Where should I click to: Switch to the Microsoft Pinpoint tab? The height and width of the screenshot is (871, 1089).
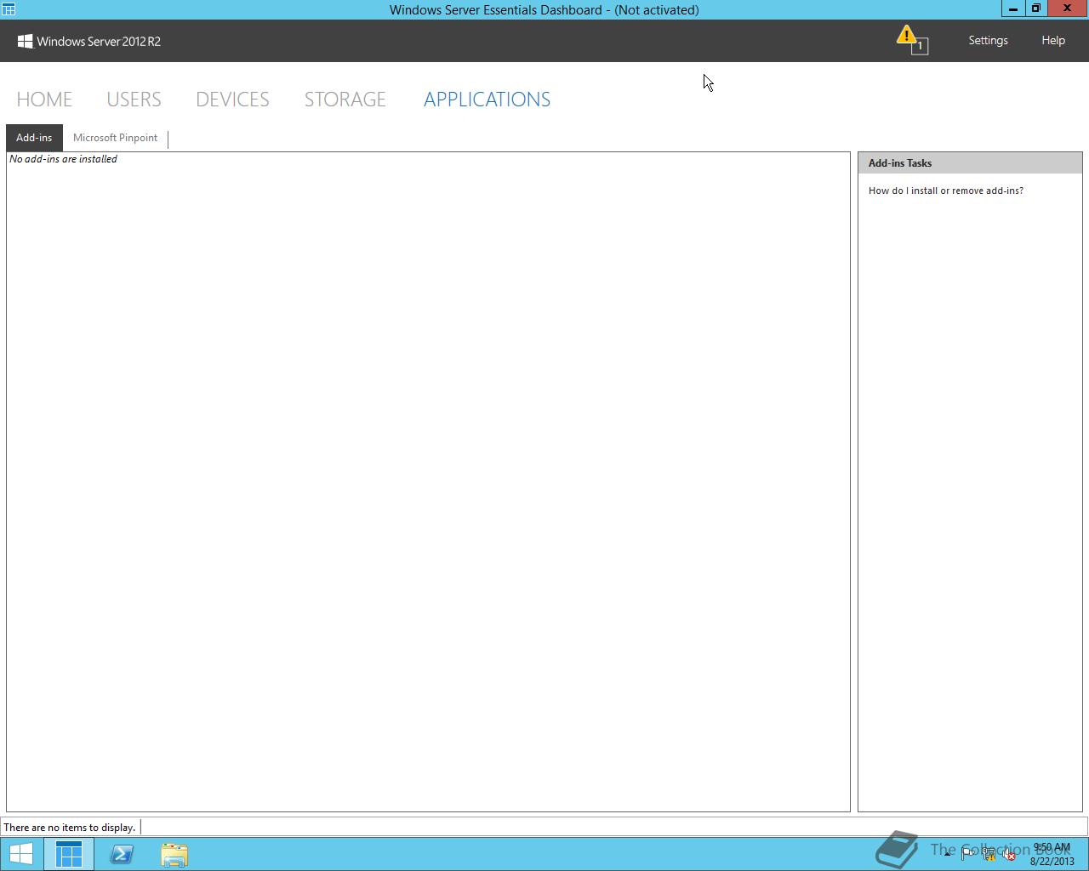pyautogui.click(x=115, y=138)
